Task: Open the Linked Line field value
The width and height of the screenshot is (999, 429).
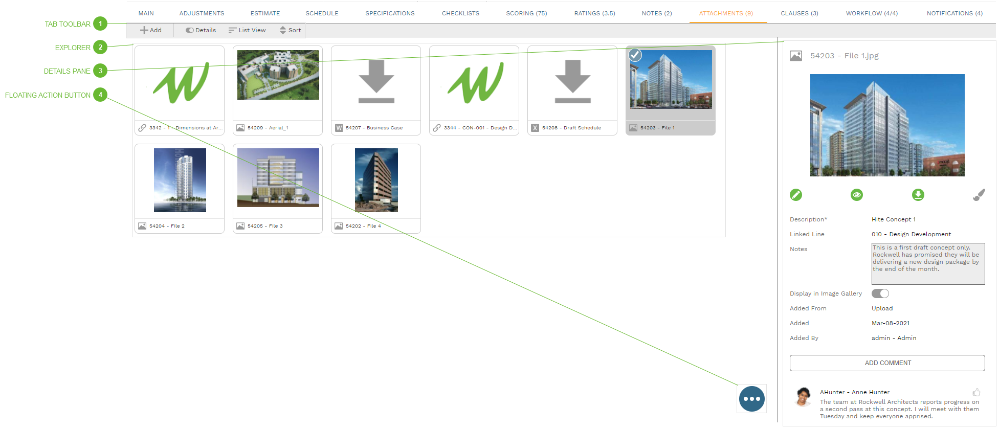Action: [x=911, y=234]
